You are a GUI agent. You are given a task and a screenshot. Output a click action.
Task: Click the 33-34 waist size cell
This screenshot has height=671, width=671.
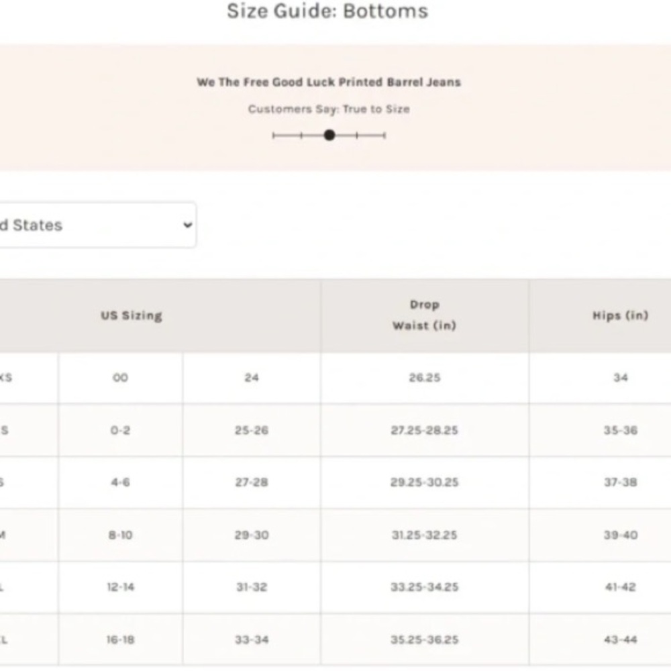(x=252, y=639)
